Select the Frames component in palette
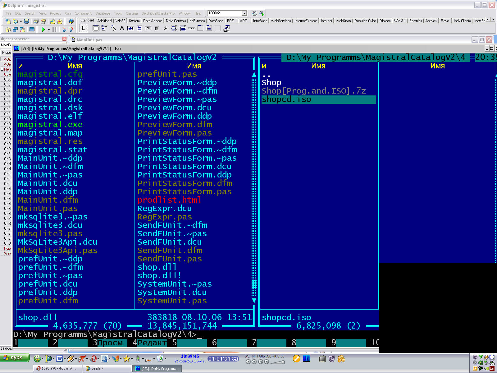The height and width of the screenshot is (373, 497). coord(96,29)
